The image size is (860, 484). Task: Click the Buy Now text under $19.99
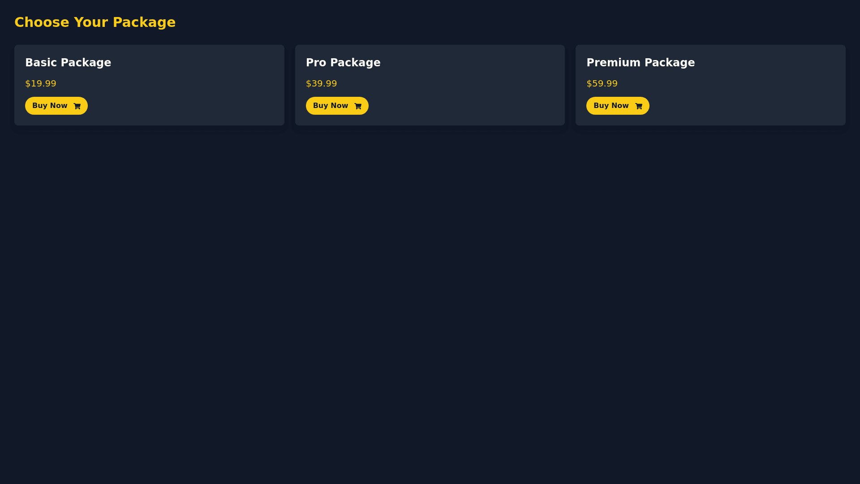tap(50, 106)
